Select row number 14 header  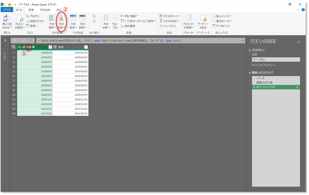pos(14,113)
